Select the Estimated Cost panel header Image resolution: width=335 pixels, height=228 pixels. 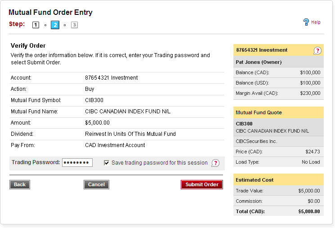(278, 180)
